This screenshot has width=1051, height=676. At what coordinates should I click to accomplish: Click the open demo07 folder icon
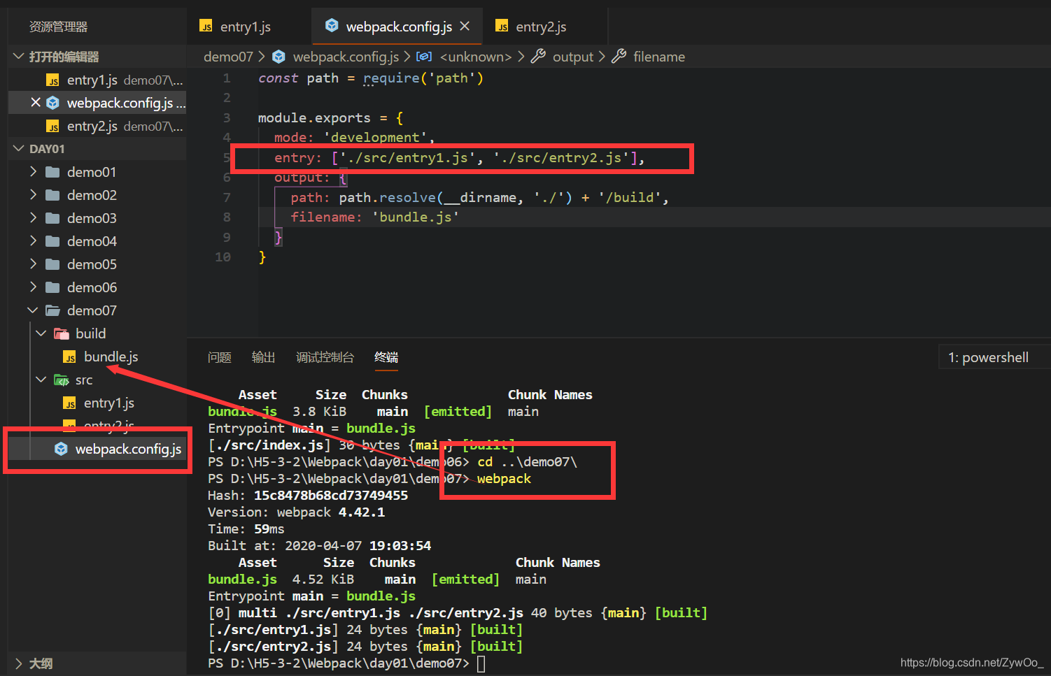pos(52,310)
